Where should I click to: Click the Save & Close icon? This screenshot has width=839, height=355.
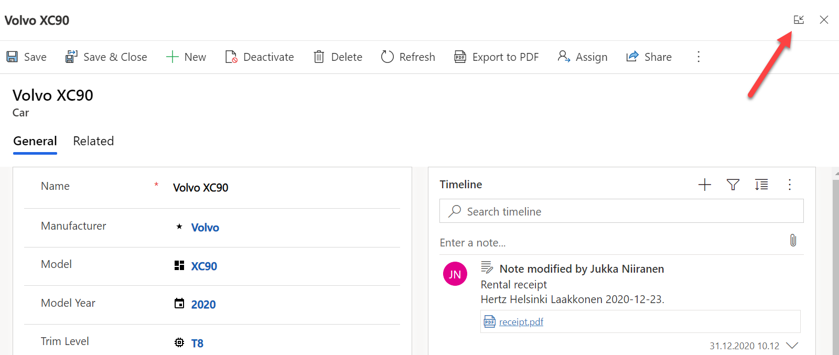coord(71,57)
